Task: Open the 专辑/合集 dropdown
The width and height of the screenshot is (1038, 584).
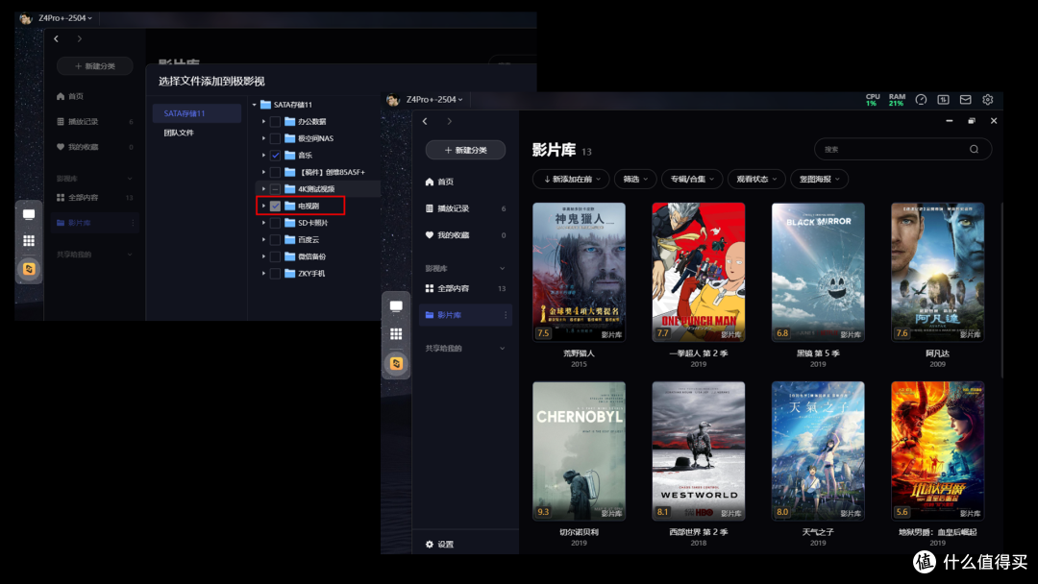Action: pos(692,180)
